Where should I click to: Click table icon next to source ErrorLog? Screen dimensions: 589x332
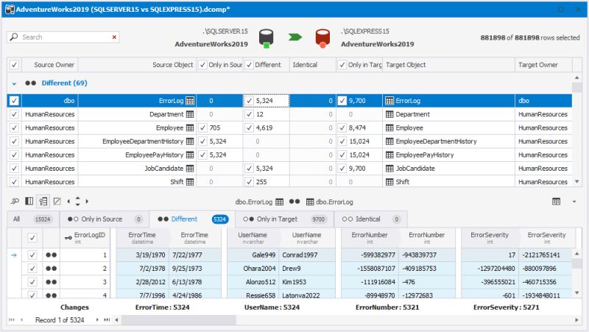190,101
